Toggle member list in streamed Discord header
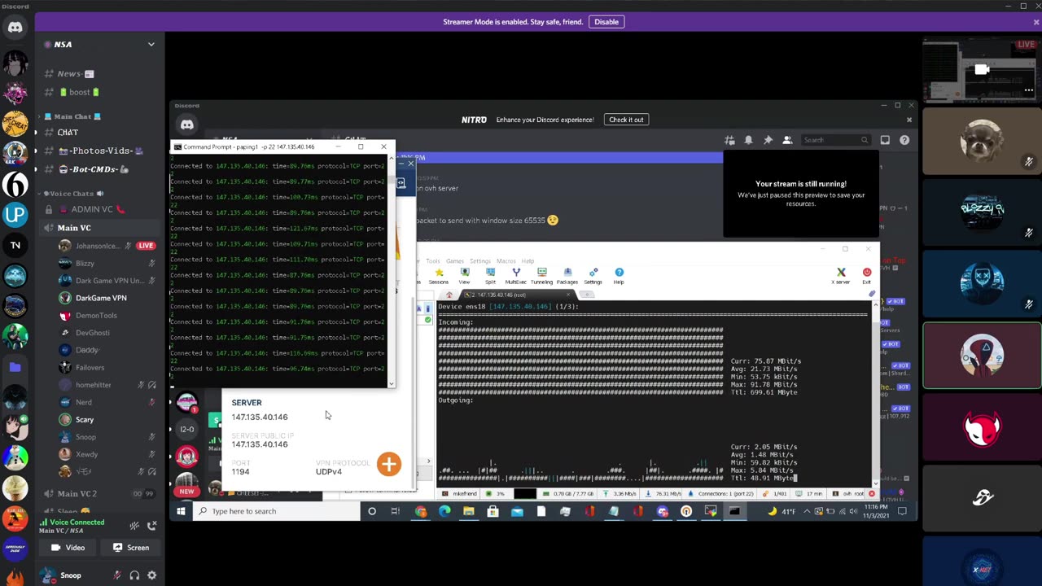 coord(787,140)
